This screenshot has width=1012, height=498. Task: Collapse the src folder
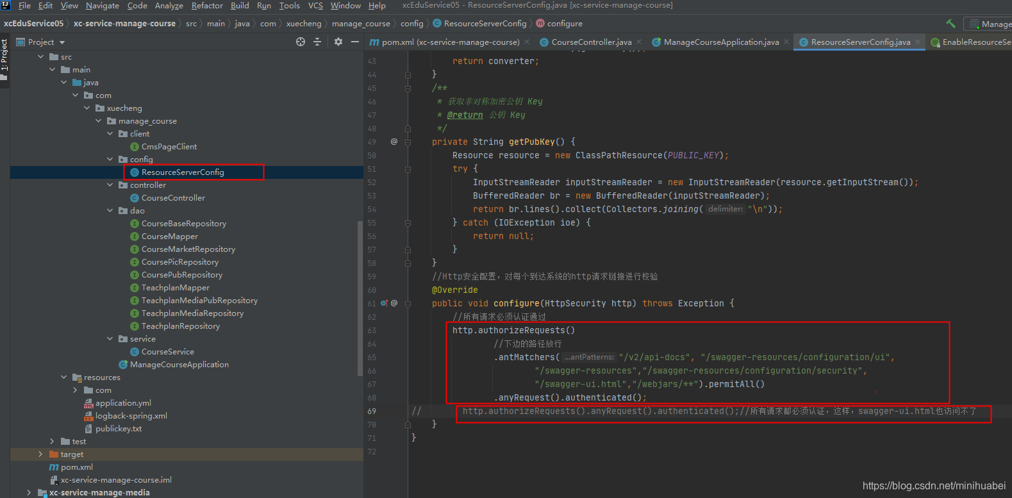click(x=41, y=57)
